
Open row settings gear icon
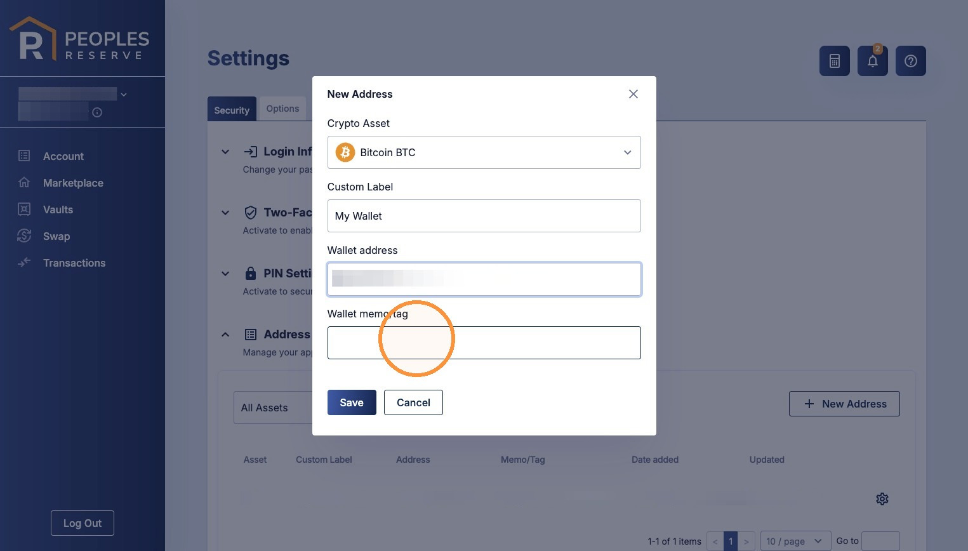pyautogui.click(x=882, y=499)
